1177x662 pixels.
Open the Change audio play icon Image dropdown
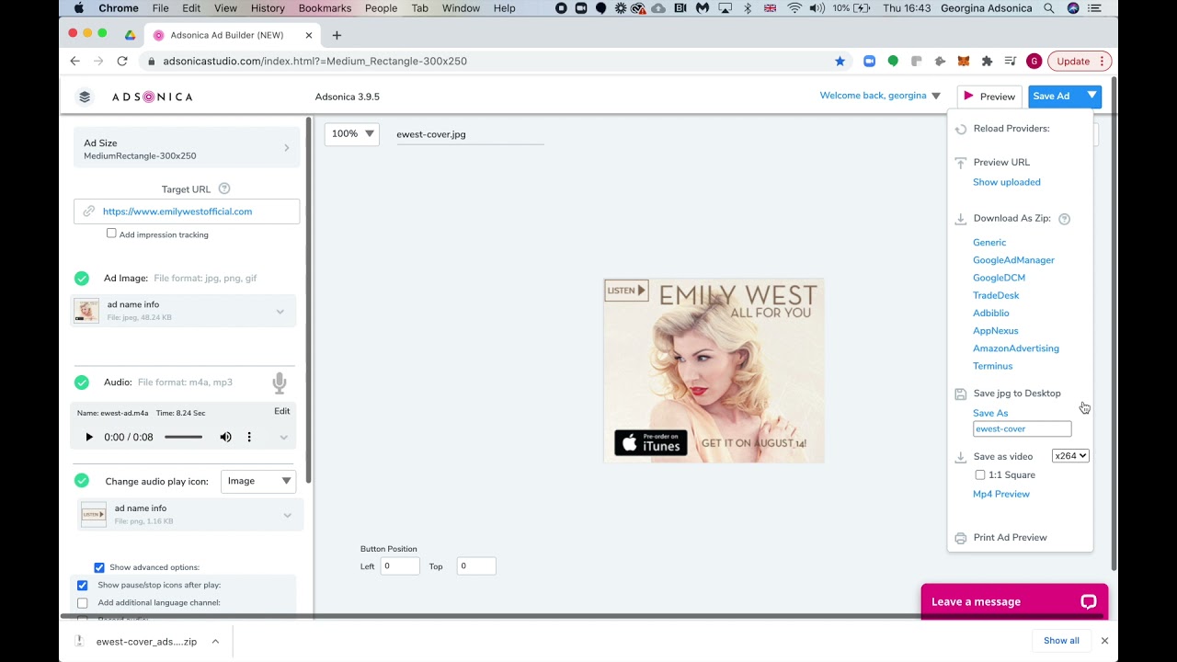click(x=258, y=481)
